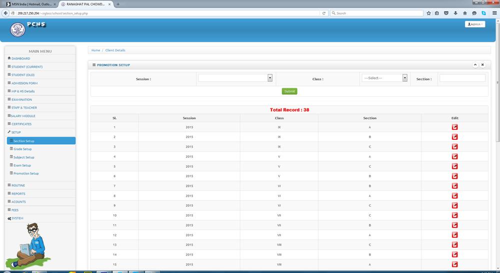Close the Promotion Setup panel
500x273 pixels.
coord(482,65)
